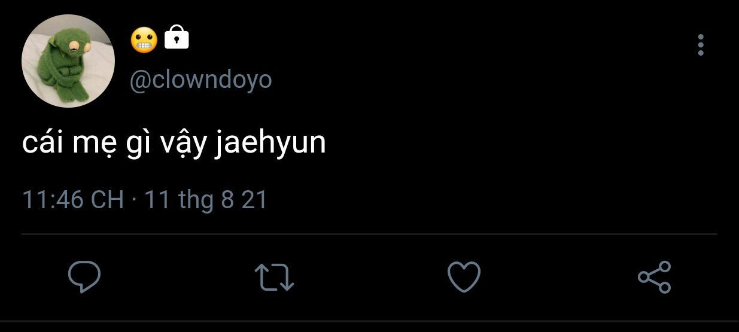Open the Kermit frog profile picture
This screenshot has height=332, width=739.
tap(68, 61)
